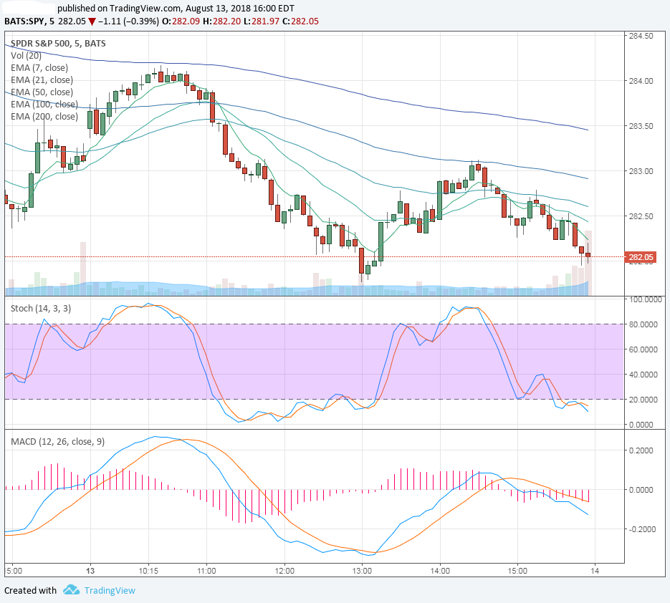Click the 282.50 price axis label
Image resolution: width=670 pixels, height=603 pixels.
641,216
